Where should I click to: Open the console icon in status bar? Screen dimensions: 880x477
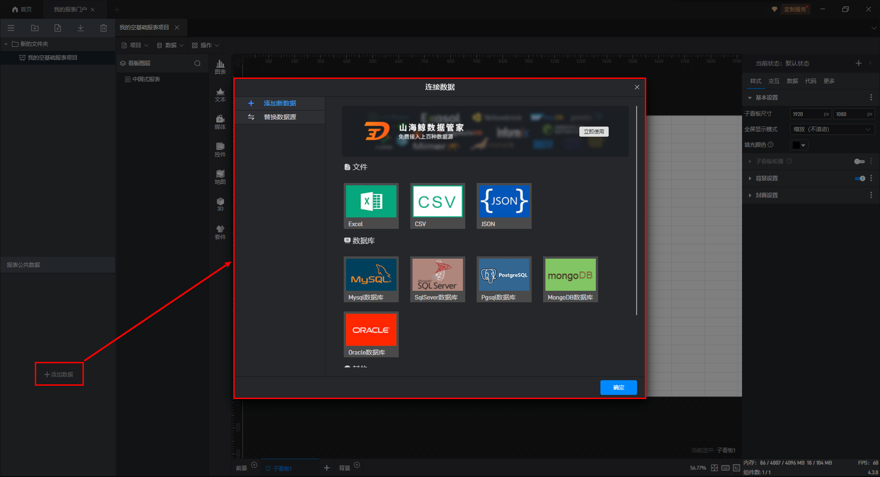[x=737, y=468]
